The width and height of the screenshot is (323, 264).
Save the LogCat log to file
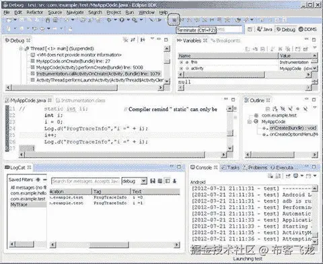153,181
